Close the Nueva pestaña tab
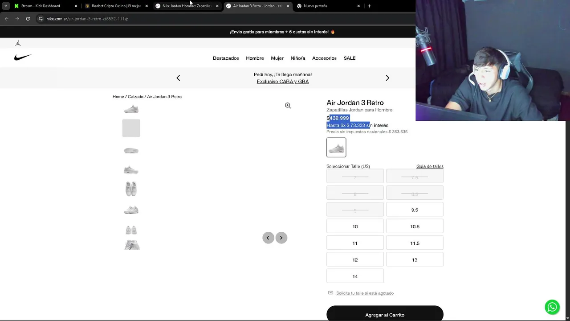 click(x=358, y=6)
